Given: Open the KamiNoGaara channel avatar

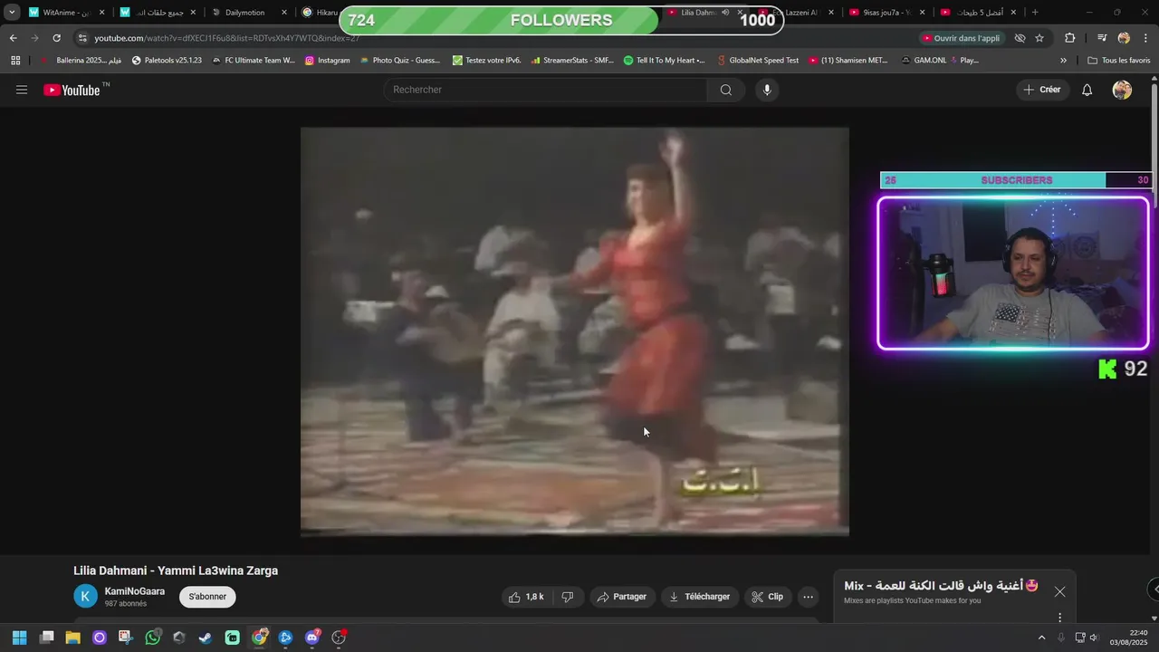Looking at the screenshot, I should (x=85, y=596).
